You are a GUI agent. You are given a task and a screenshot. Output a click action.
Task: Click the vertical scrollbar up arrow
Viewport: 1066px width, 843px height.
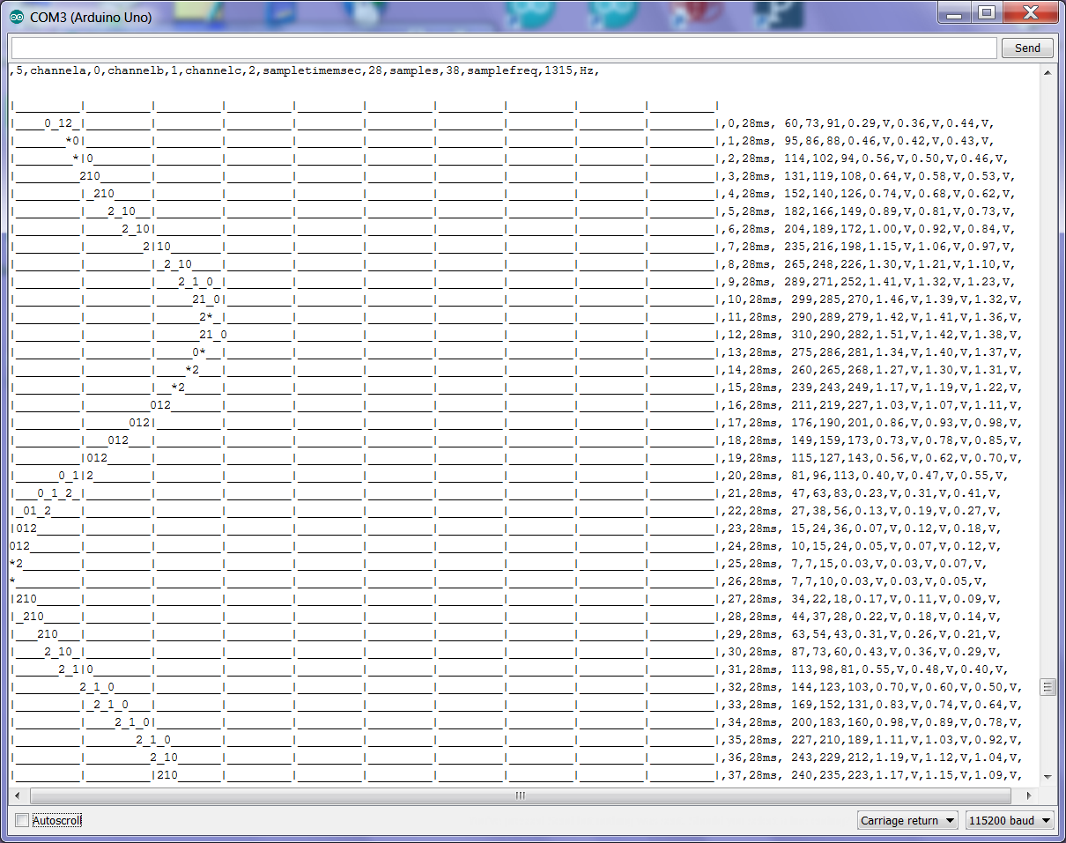click(x=1047, y=71)
